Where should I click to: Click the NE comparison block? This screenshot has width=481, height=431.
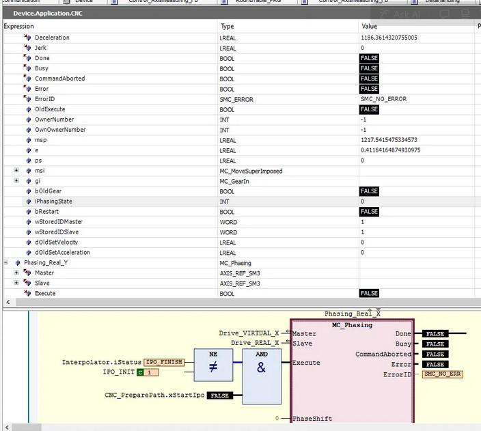(212, 367)
